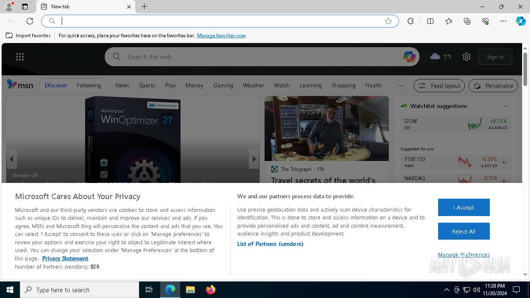Open the Weather category

253,85
